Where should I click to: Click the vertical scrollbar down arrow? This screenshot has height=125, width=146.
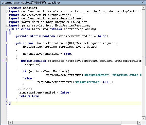point(143,118)
